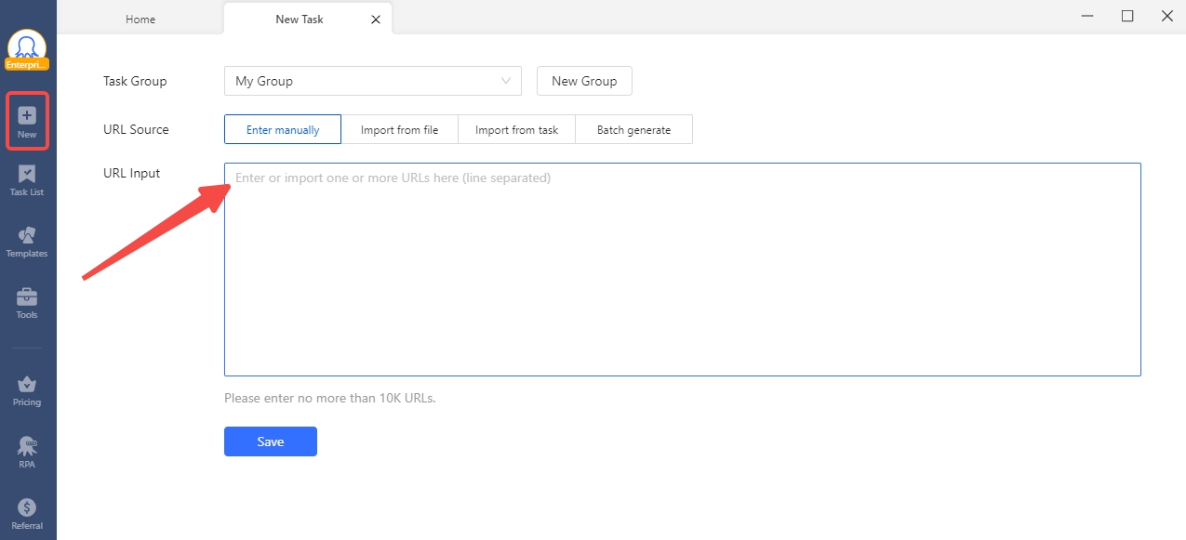Select the Import from file option
Screen dimensions: 1186x540
click(399, 130)
